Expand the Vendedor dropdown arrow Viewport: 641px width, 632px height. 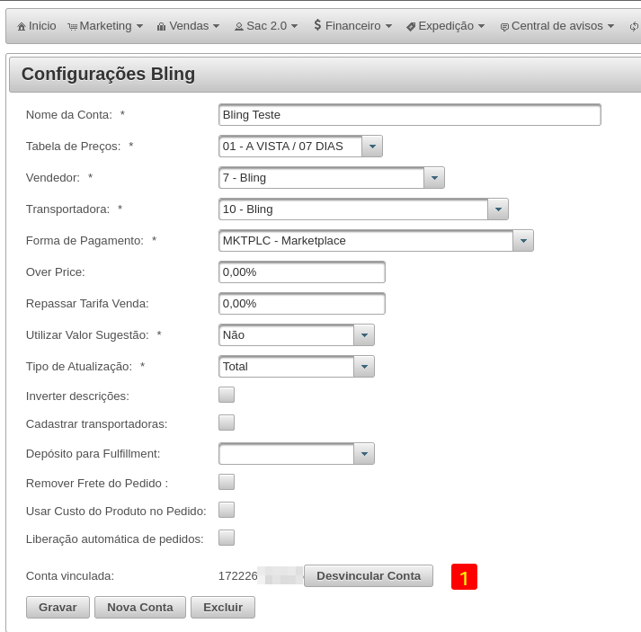pyautogui.click(x=434, y=178)
